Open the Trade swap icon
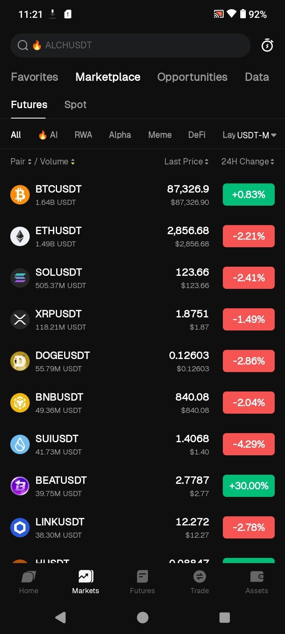The height and width of the screenshot is (634, 285). click(199, 577)
